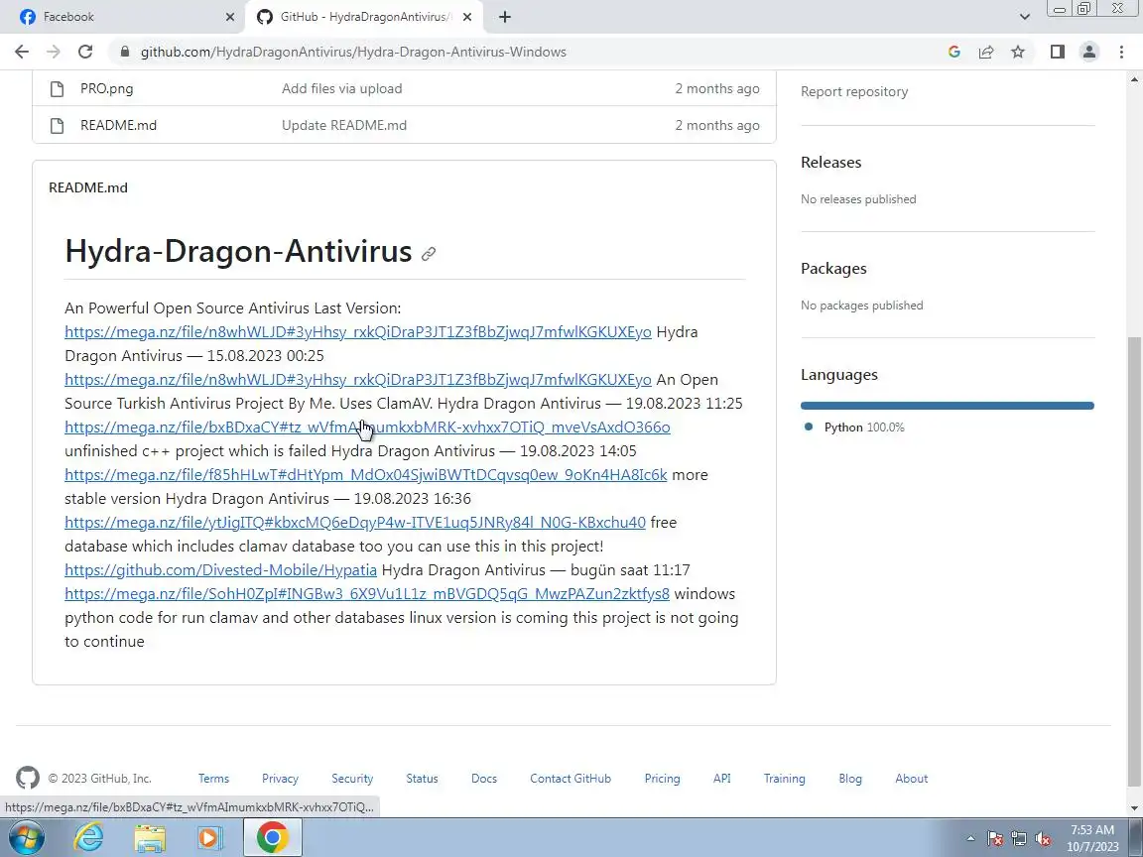
Task: Switch to the Facebook tab
Action: tap(122, 17)
